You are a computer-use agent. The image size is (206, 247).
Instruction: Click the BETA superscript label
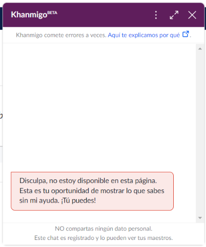[x=52, y=13]
